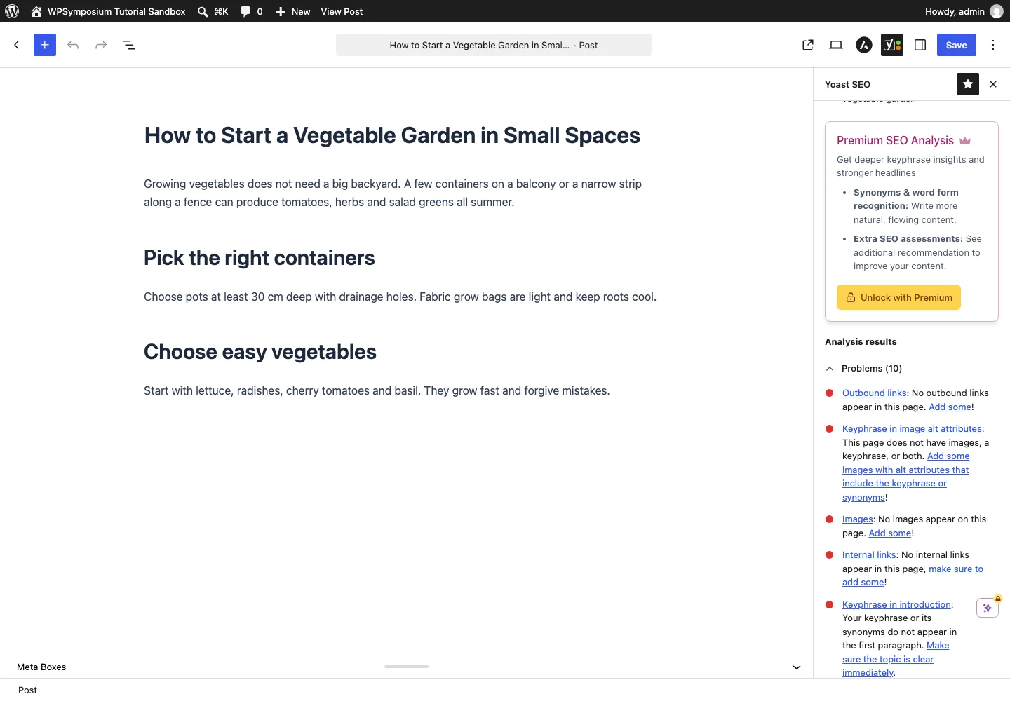Toggle the block inserter plus button
The height and width of the screenshot is (701, 1010).
tap(45, 45)
